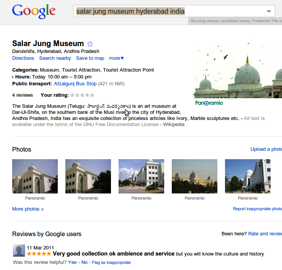This screenshot has height=270, width=282.
Task: Open Directions to the museum
Action: [x=23, y=58]
